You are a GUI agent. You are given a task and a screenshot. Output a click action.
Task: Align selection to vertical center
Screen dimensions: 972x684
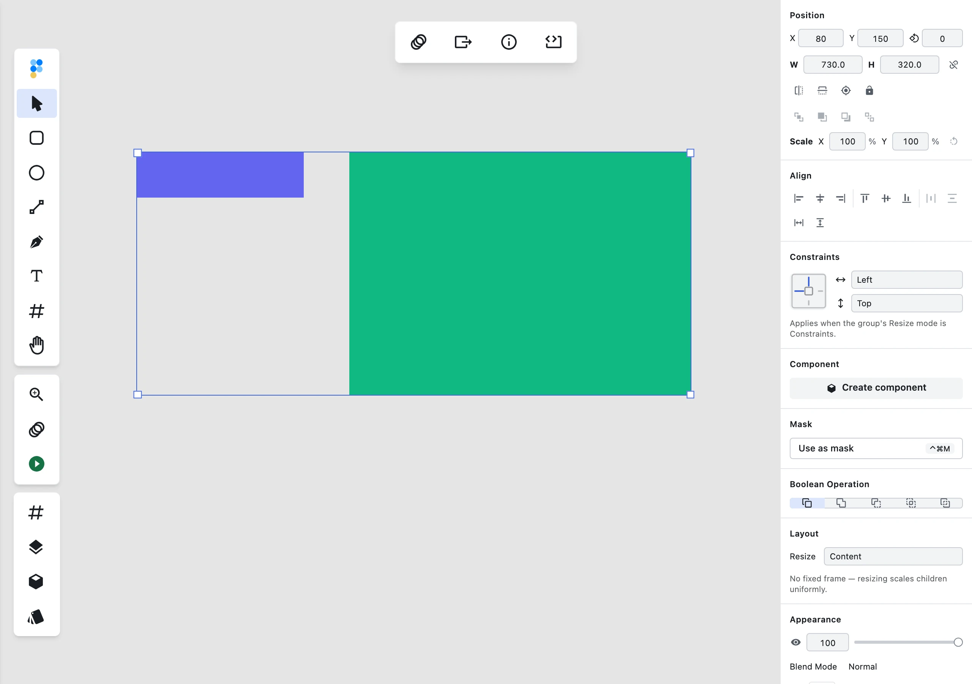886,198
